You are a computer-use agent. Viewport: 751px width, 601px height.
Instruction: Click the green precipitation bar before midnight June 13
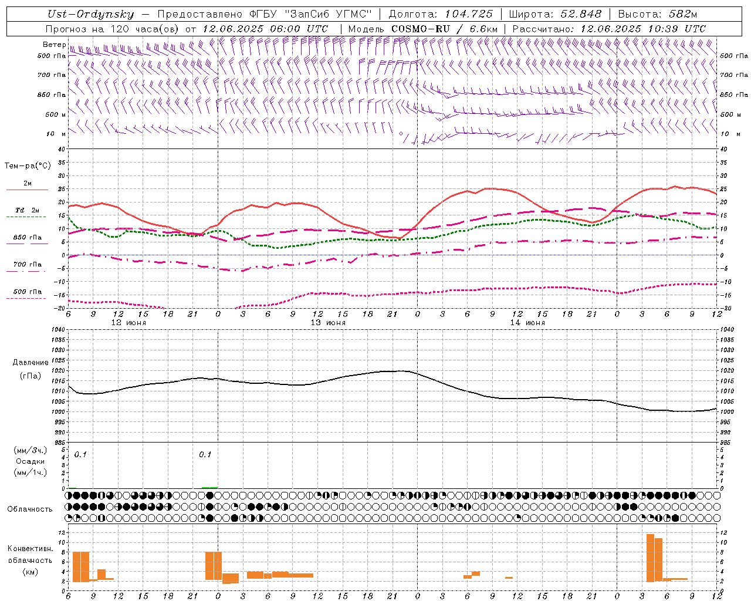point(209,487)
